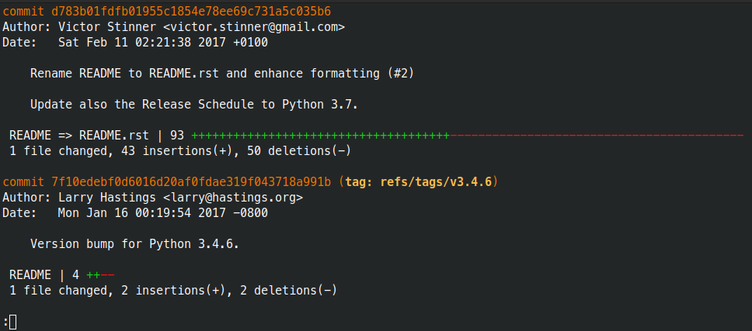Click the long green insertions bar
This screenshot has height=331, width=752.
click(x=320, y=135)
